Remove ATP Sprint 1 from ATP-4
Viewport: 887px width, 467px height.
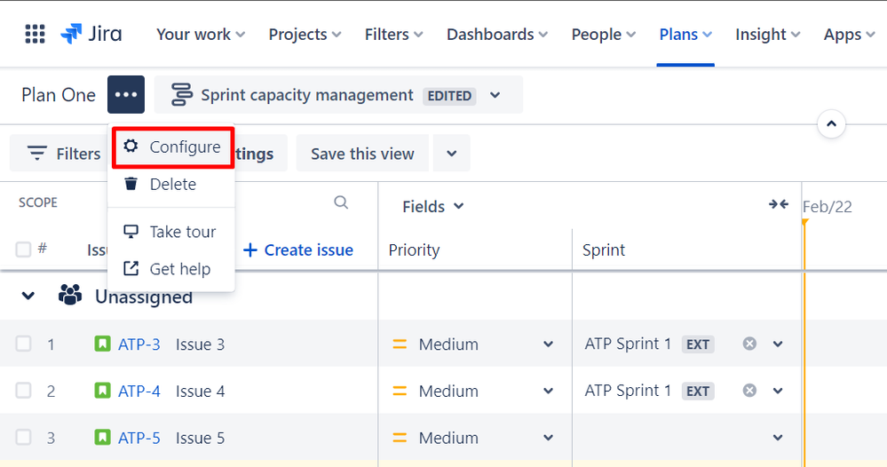coord(749,390)
